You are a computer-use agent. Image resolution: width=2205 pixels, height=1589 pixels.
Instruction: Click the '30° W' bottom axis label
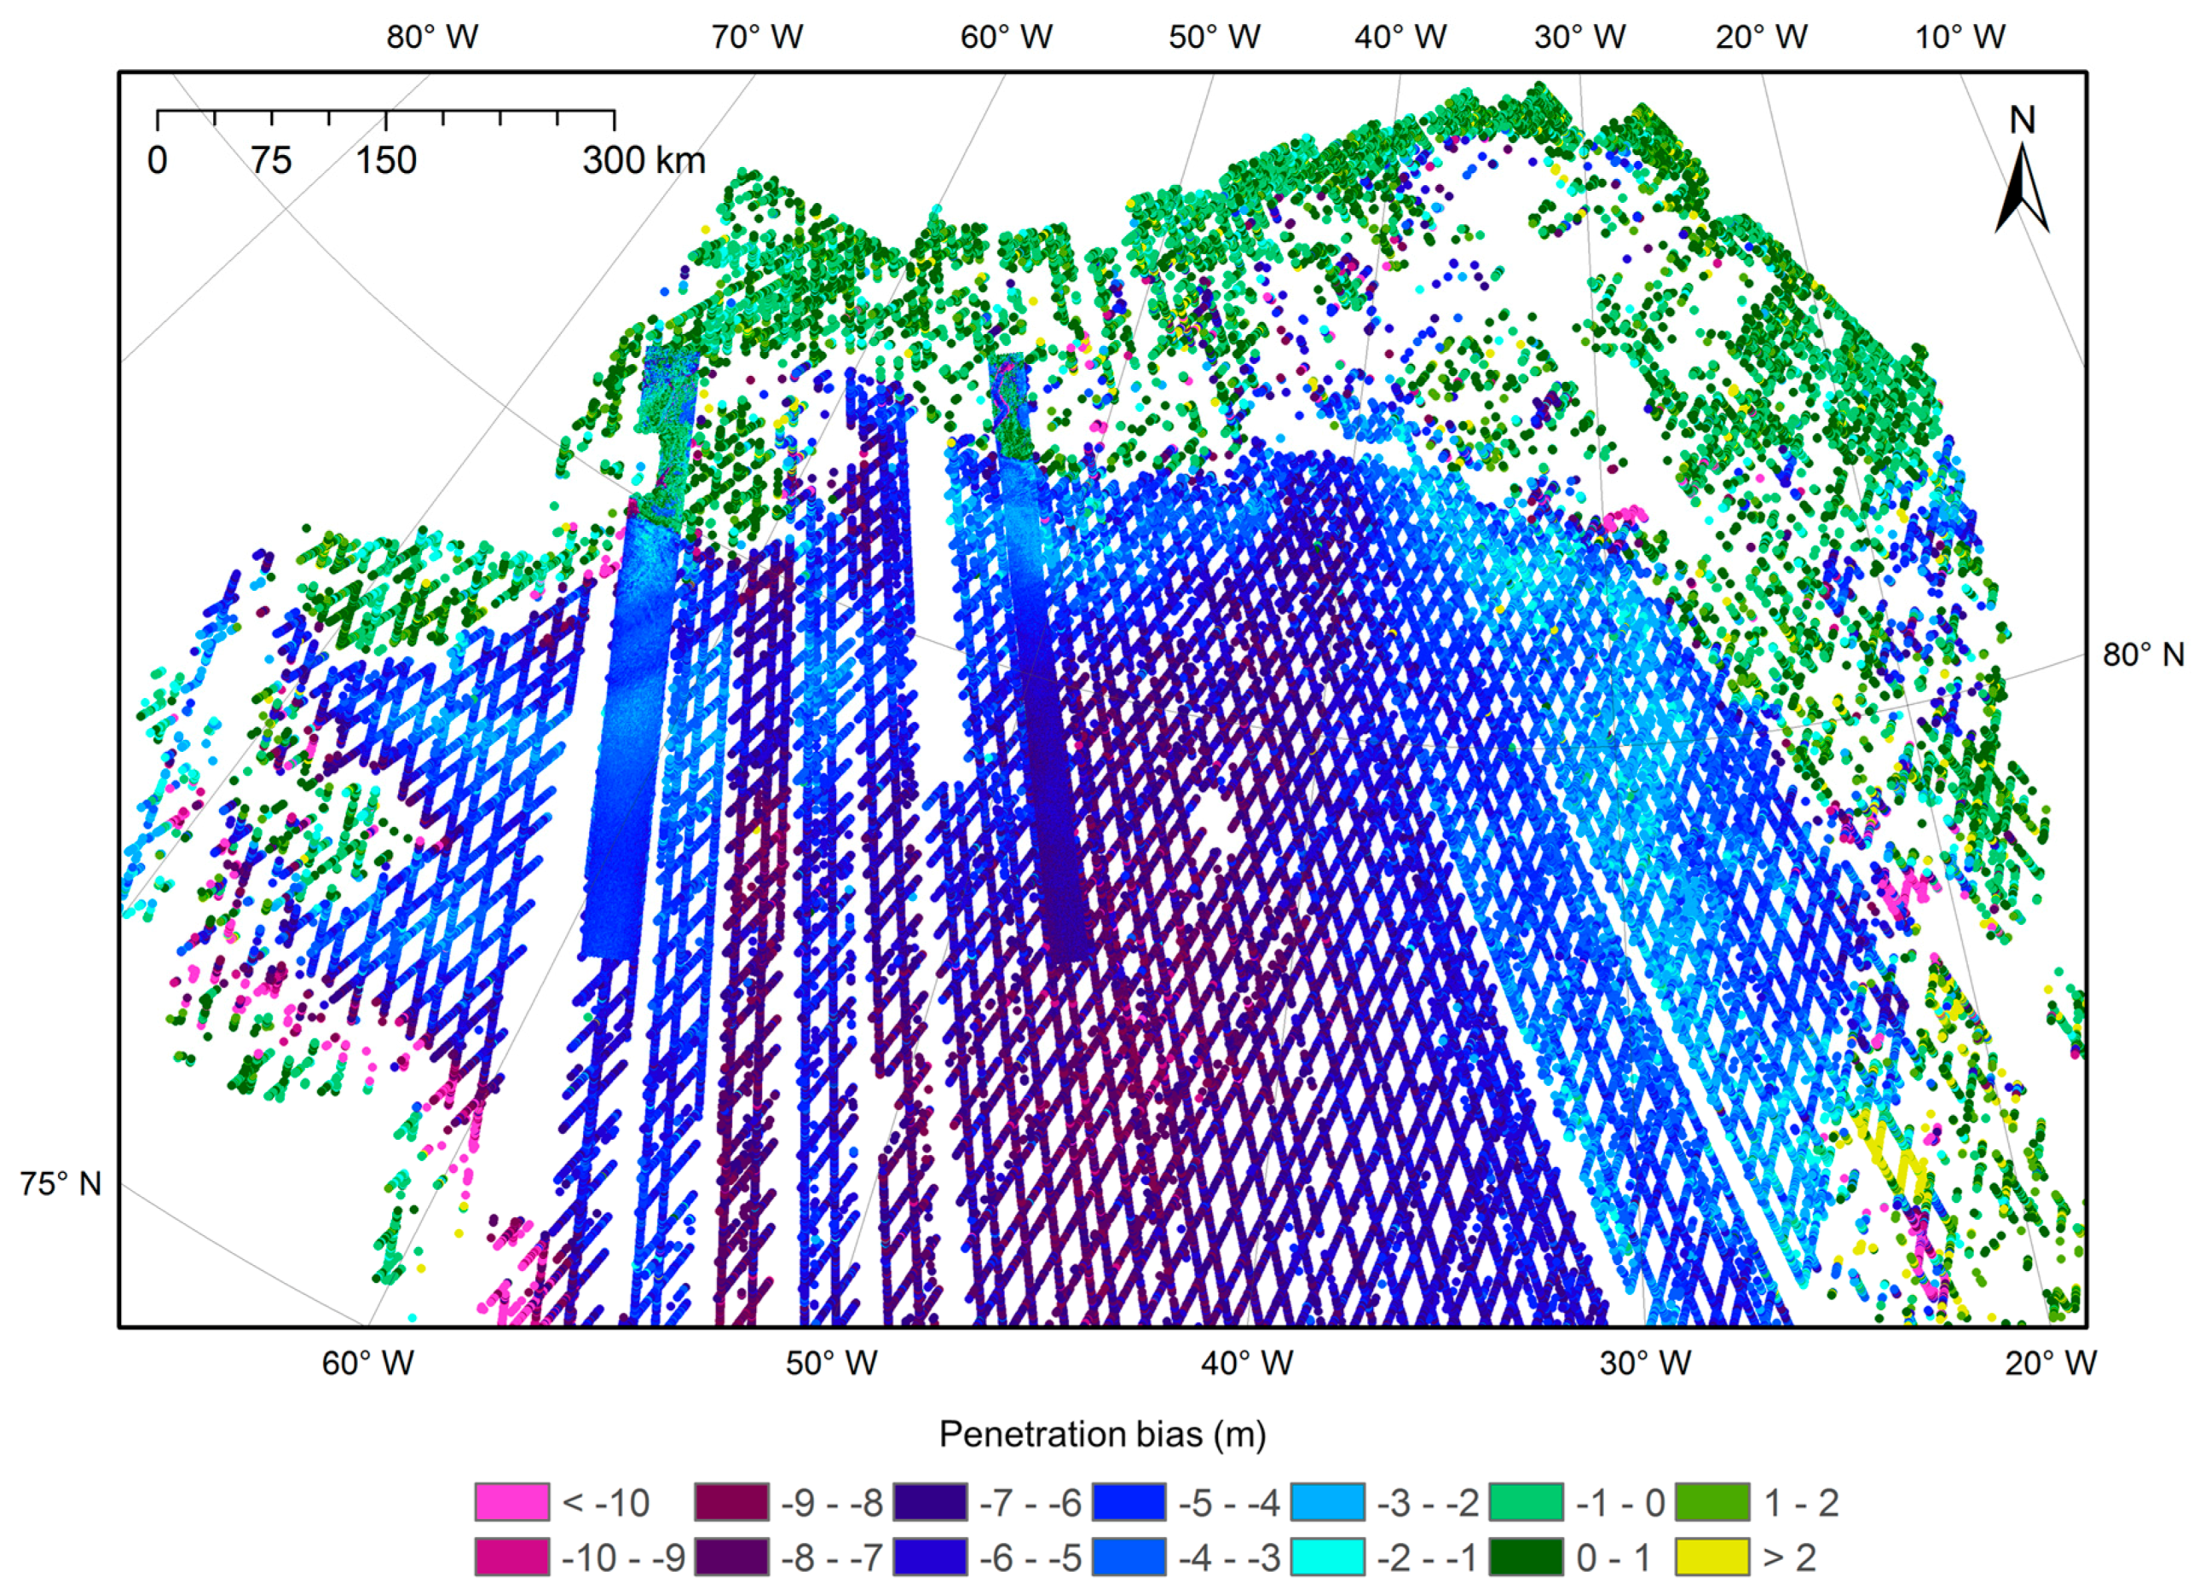click(x=1646, y=1363)
